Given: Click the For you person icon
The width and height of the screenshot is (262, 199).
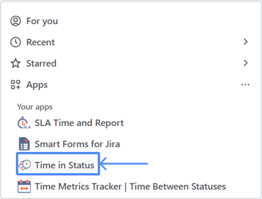Looking at the screenshot, I should point(16,21).
